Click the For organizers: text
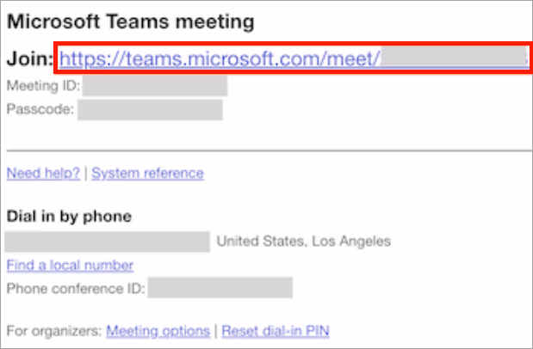The width and height of the screenshot is (533, 349). [x=53, y=330]
